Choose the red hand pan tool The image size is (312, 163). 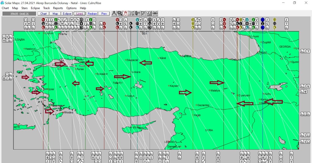click(126, 13)
